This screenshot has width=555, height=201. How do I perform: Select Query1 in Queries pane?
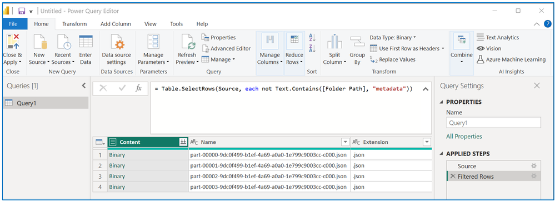46,103
